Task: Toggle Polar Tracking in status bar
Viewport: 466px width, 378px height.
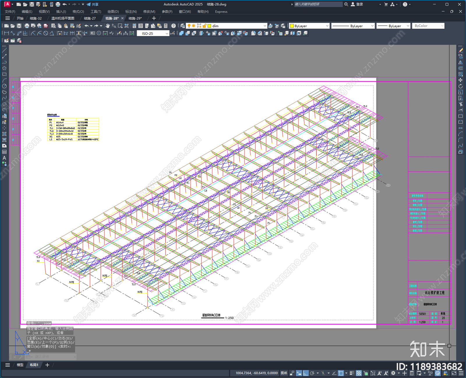Action: [312, 373]
